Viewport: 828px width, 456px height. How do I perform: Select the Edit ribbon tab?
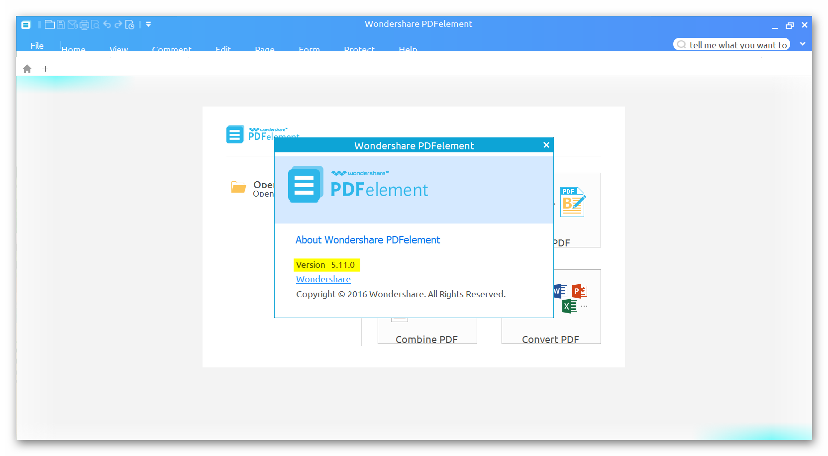(x=223, y=48)
